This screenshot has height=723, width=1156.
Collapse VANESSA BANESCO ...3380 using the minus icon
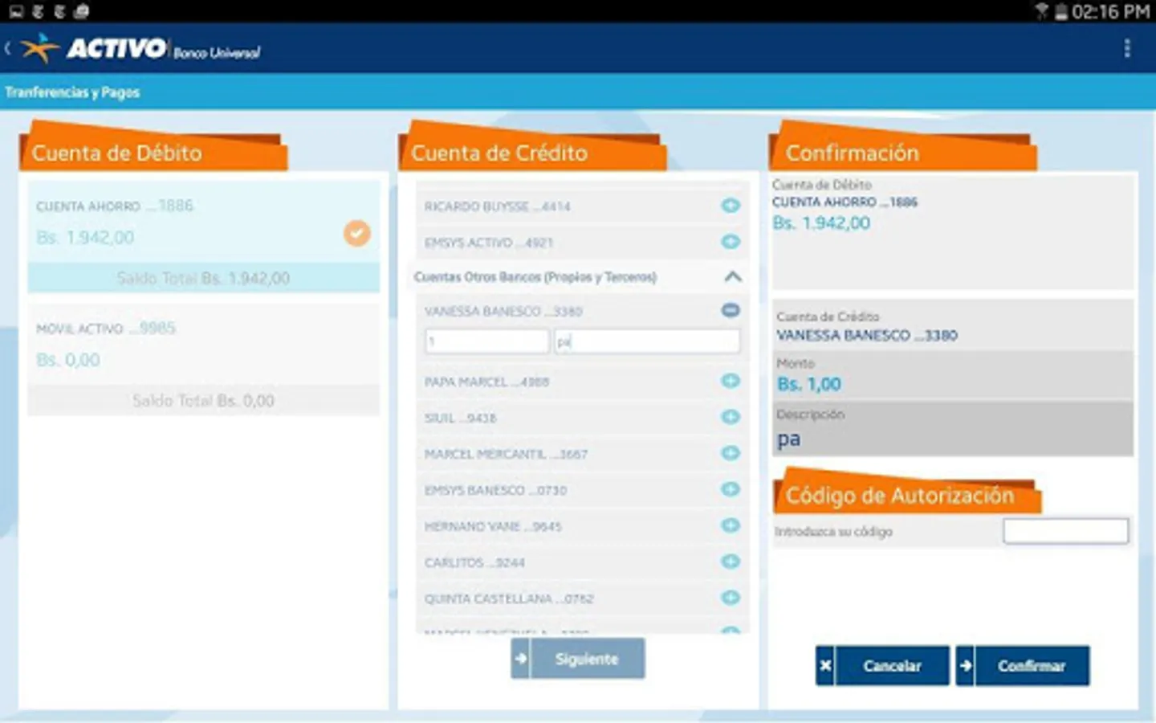click(731, 310)
